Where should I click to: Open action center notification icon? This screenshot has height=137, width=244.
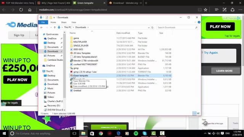(x=222, y=134)
